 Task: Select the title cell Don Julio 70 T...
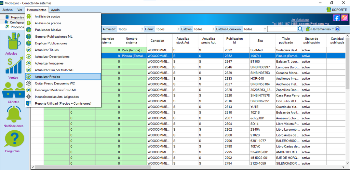point(288,101)
